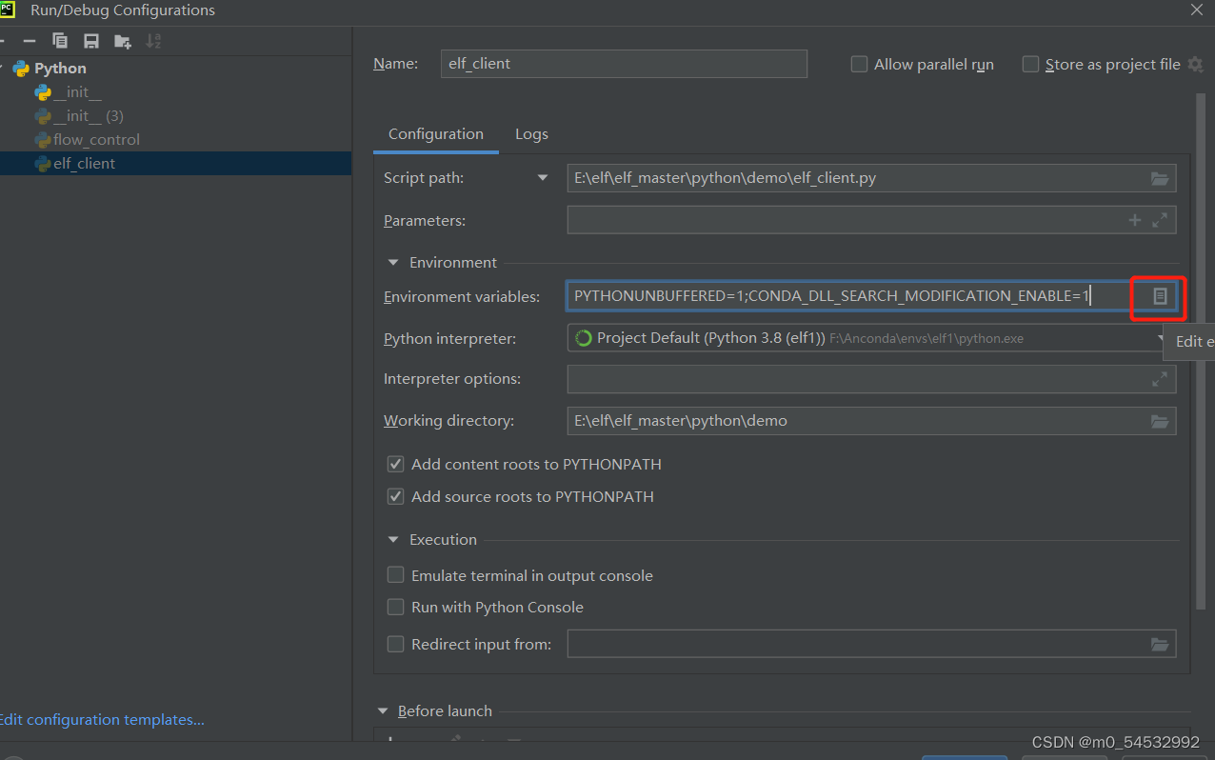Viewport: 1215px width, 760px height.
Task: Click the remove configuration minus icon
Action: pos(30,41)
